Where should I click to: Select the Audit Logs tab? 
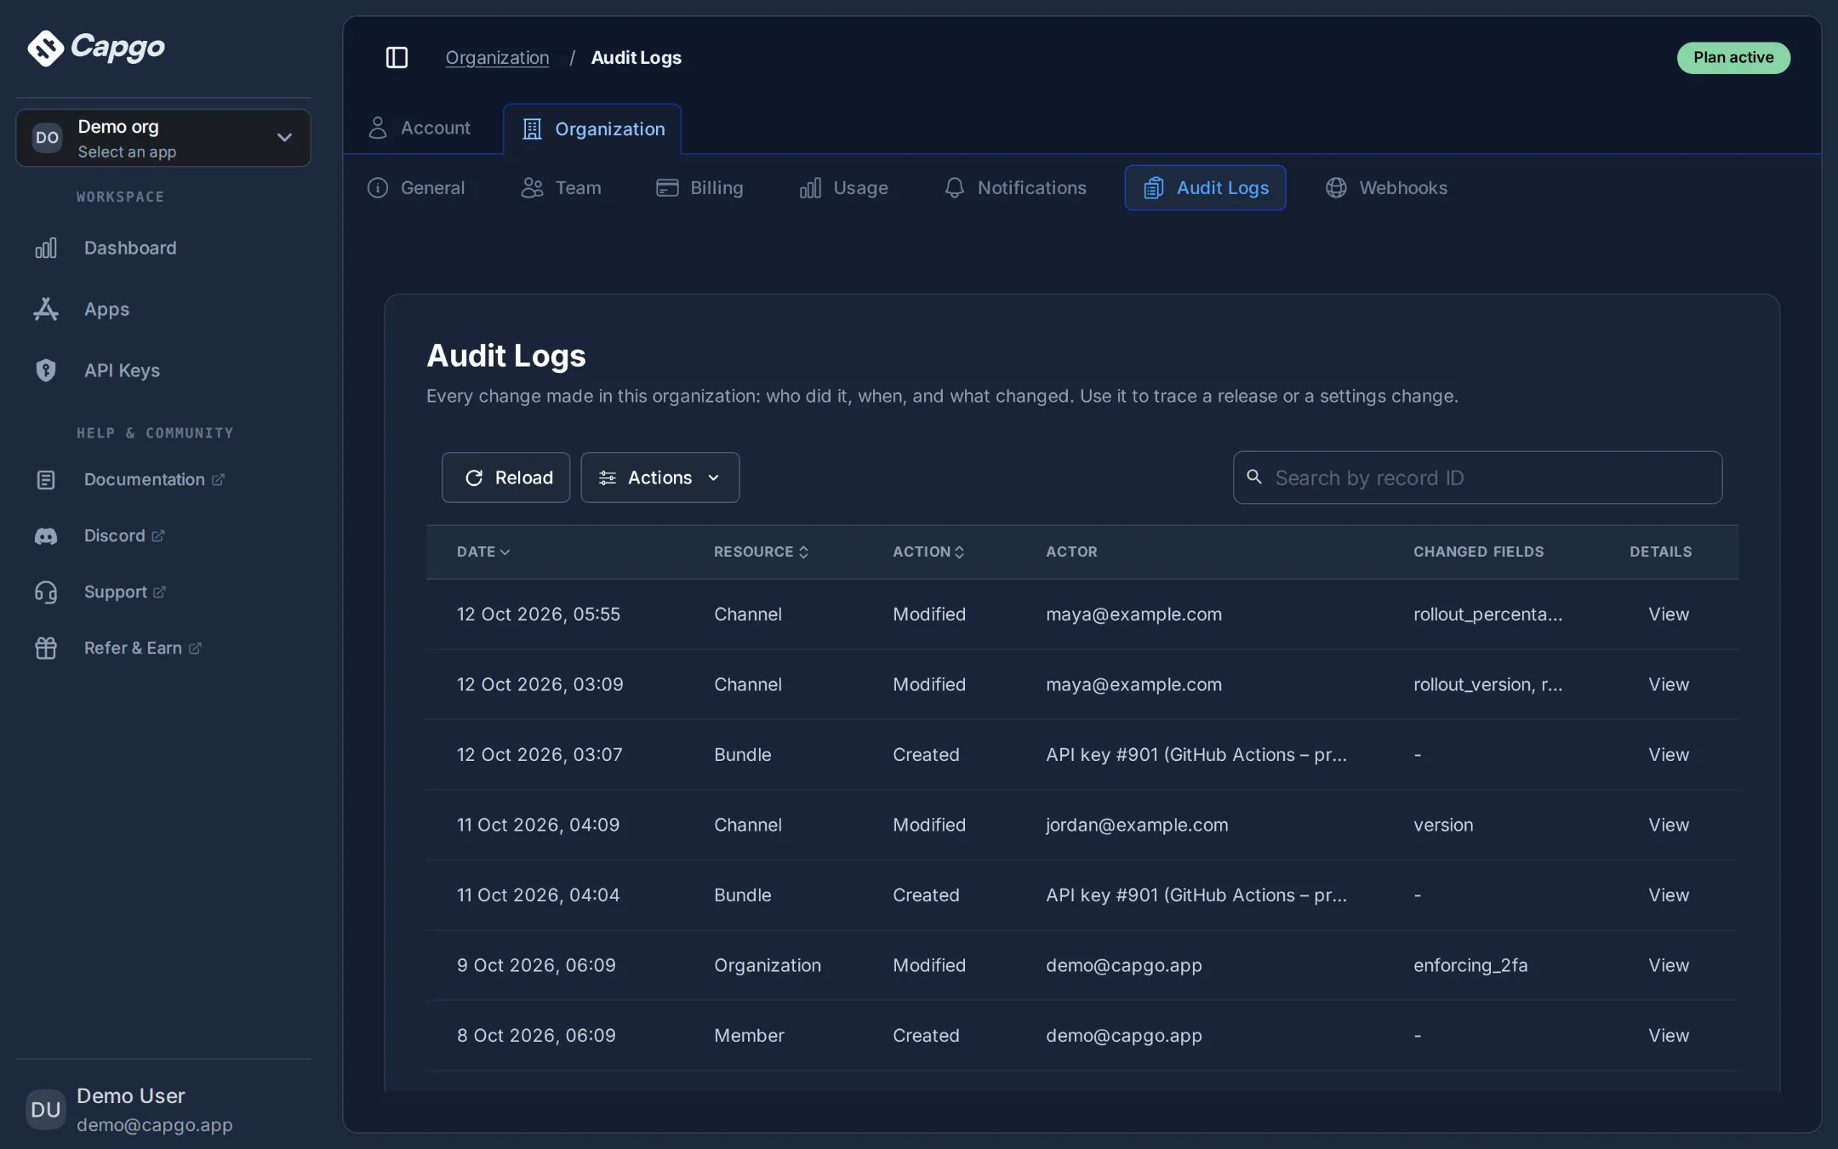[1205, 187]
